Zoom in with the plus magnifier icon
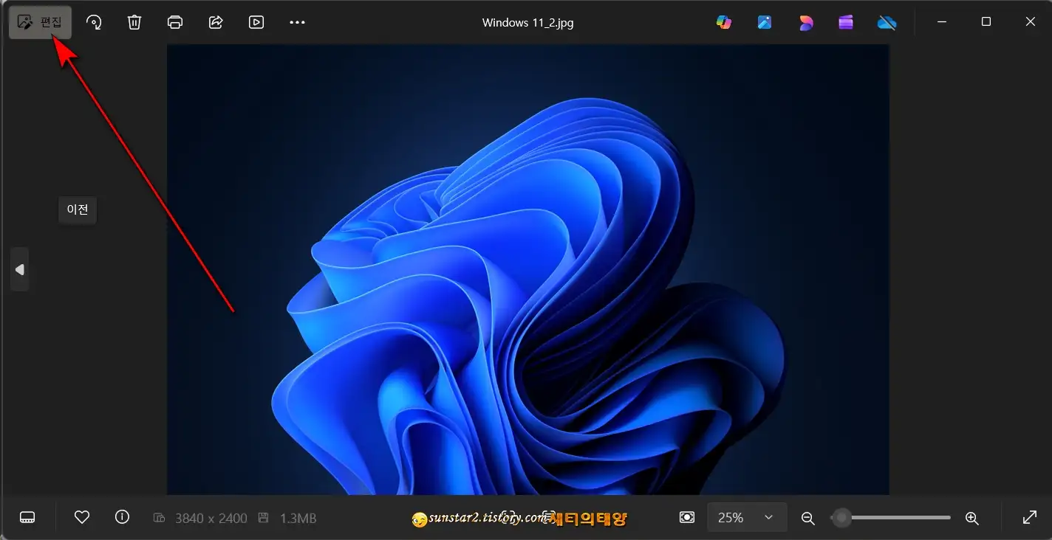Viewport: 1052px width, 540px height. 972,518
